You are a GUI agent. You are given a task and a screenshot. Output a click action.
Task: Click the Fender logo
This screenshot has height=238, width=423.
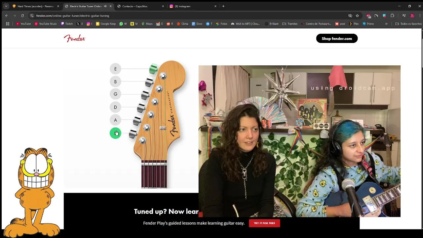(x=74, y=38)
